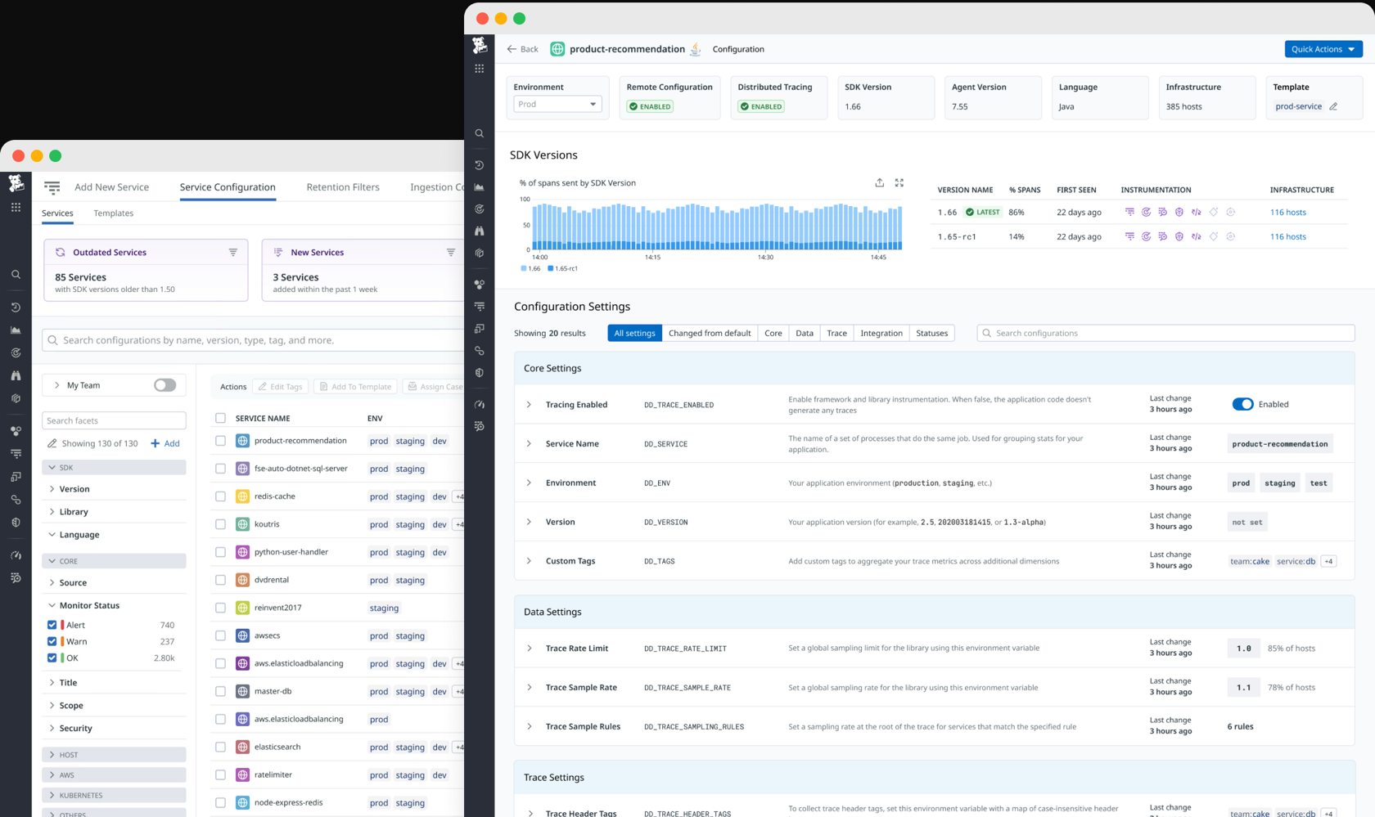The width and height of the screenshot is (1375, 817).
Task: Uncheck Warn monitor status checkbox
Action: click(52, 641)
